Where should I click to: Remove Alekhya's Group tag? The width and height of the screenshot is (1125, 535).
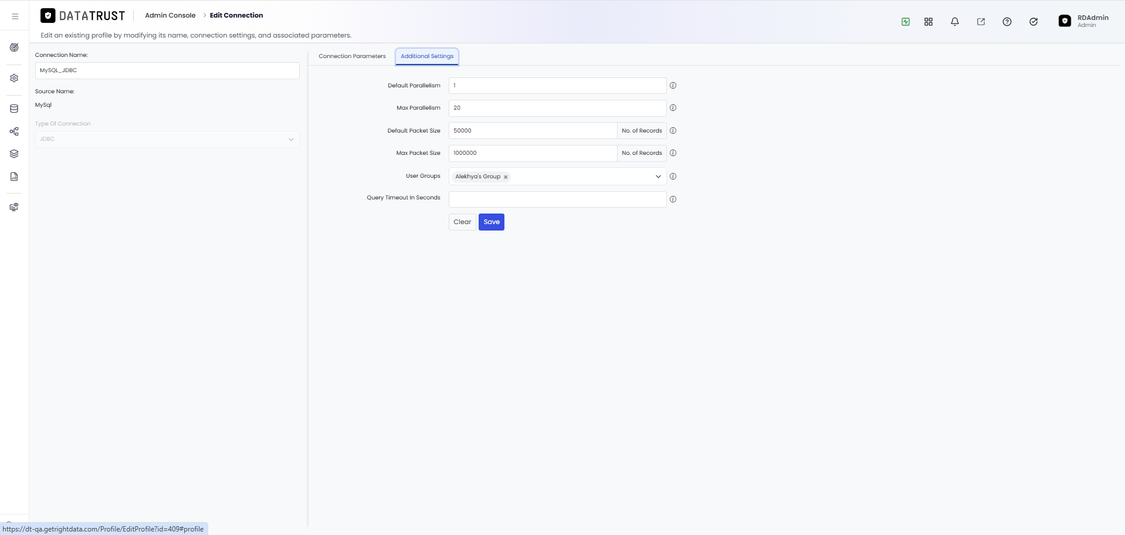pos(506,177)
